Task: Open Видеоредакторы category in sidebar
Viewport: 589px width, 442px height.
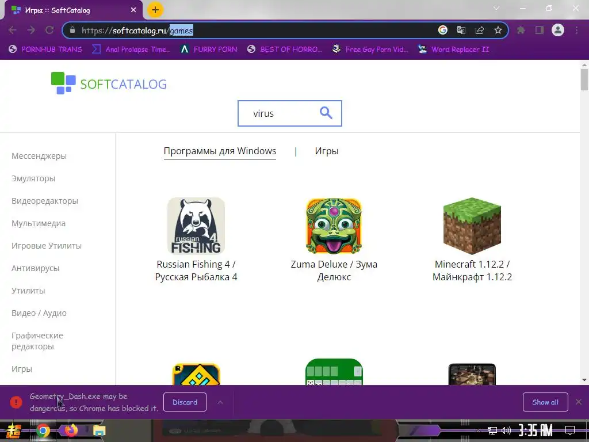Action: click(45, 201)
